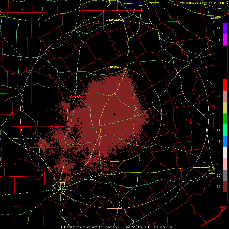
Task: Click the ND black legend swatch
Action: click(225, 198)
